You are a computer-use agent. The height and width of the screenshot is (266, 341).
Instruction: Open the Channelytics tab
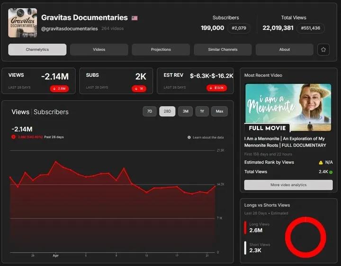pos(37,50)
